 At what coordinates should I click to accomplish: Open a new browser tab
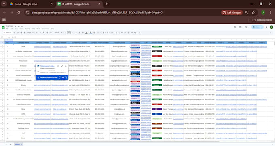[107, 4]
